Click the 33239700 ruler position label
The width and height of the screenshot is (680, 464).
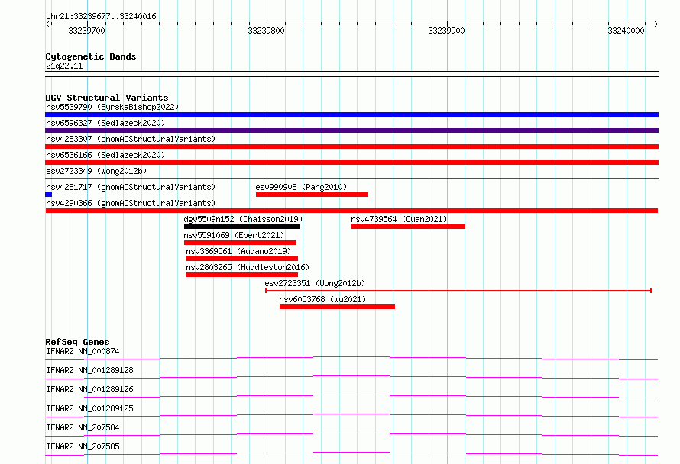point(87,31)
